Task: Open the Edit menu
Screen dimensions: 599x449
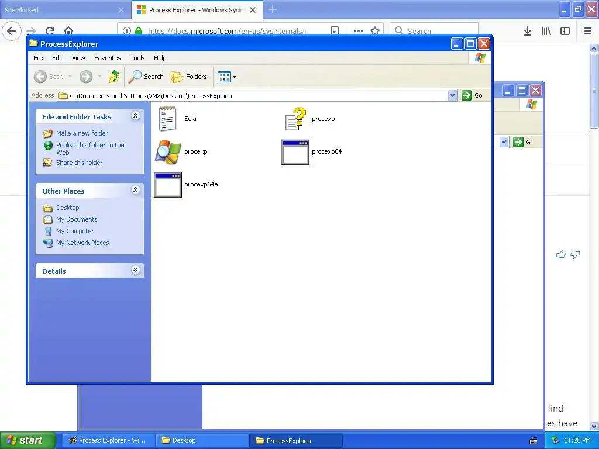Action: [x=57, y=58]
